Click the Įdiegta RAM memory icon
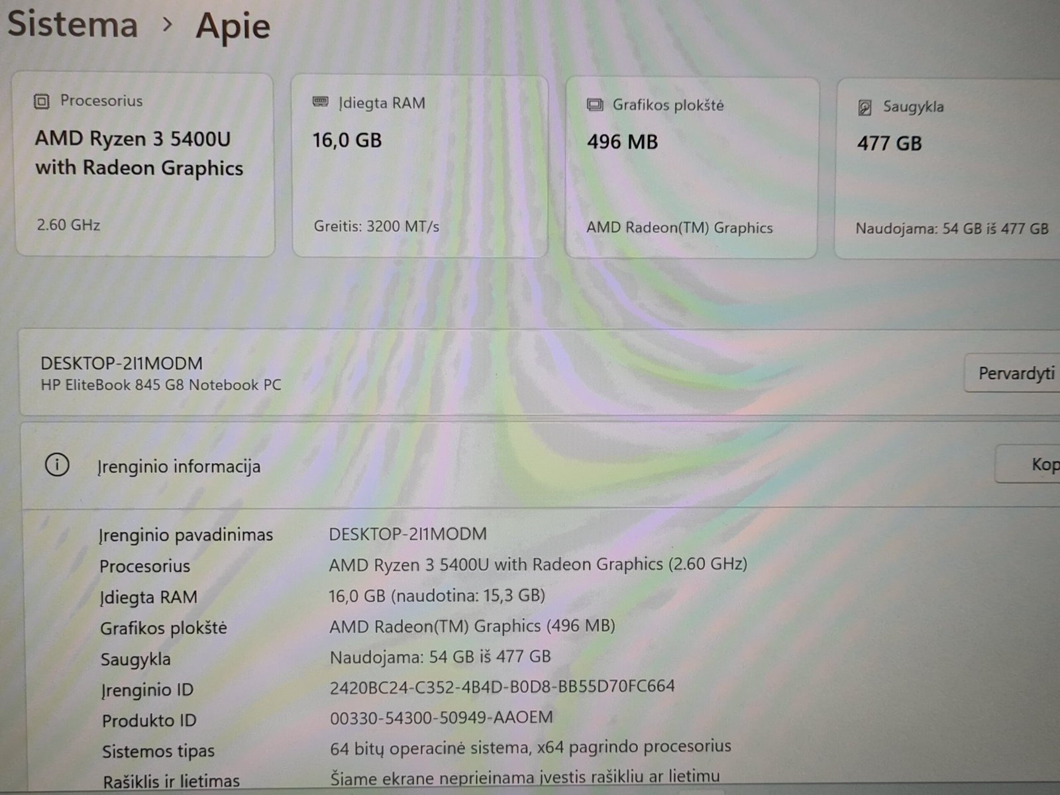 (x=320, y=102)
